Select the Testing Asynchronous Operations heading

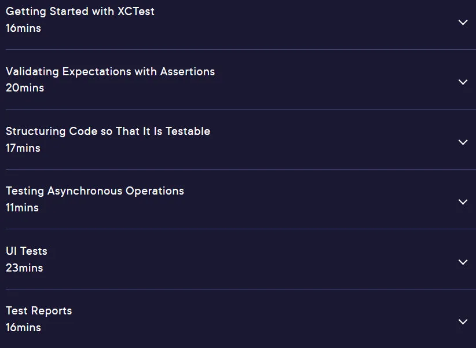point(95,191)
